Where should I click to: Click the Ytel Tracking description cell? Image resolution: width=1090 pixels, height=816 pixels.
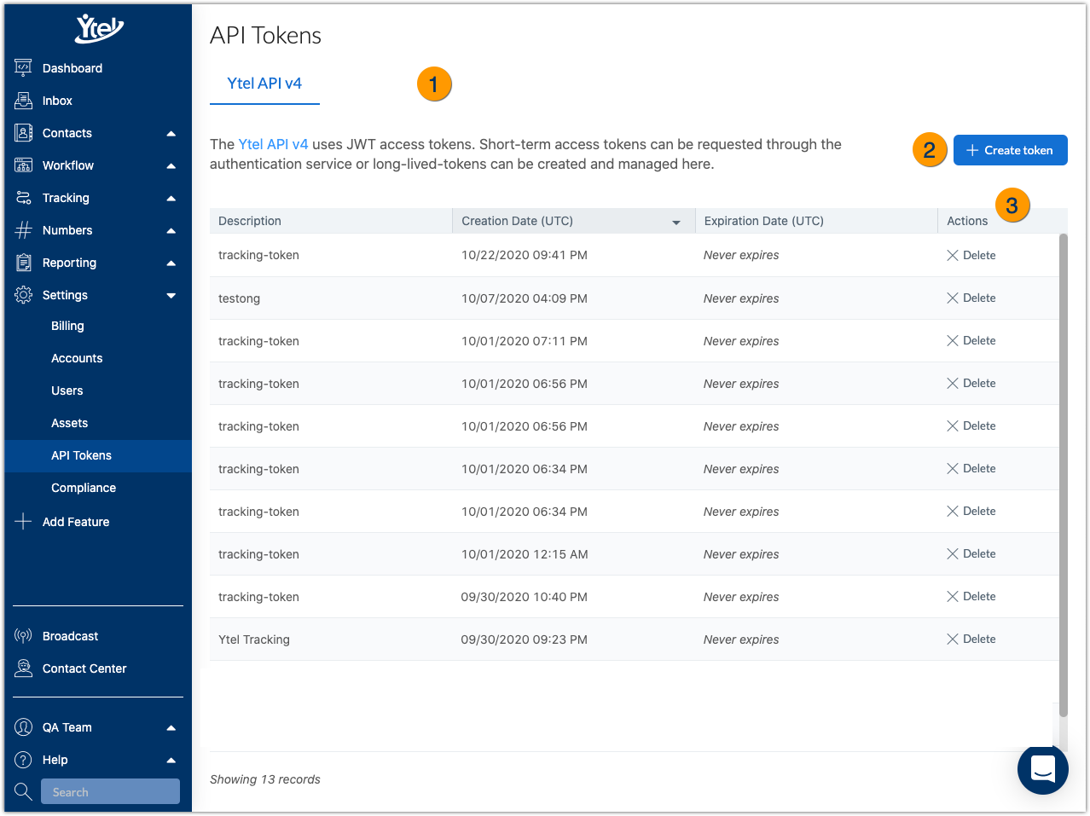331,639
